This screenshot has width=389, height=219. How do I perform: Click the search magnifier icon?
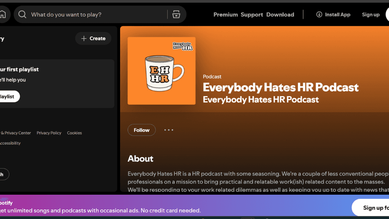point(22,14)
